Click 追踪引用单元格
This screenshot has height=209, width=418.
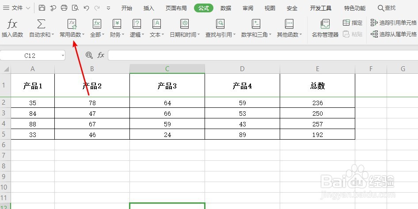394,23
